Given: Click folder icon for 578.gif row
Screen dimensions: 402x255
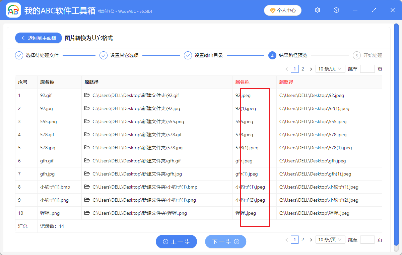Looking at the screenshot, I should pos(87,135).
